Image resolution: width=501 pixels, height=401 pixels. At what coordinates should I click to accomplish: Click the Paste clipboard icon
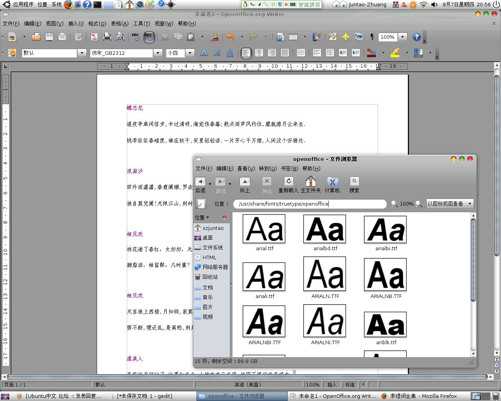tap(191, 37)
